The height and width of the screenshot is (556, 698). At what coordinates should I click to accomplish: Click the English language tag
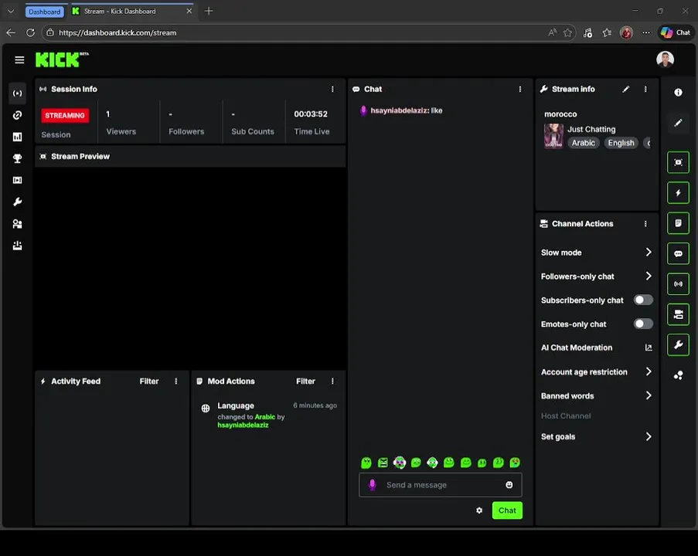pos(621,143)
